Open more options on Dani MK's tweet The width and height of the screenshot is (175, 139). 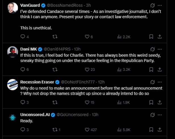click(x=160, y=49)
